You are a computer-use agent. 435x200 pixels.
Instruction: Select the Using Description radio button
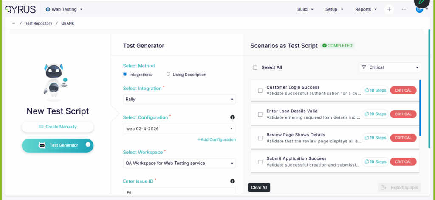pyautogui.click(x=168, y=74)
